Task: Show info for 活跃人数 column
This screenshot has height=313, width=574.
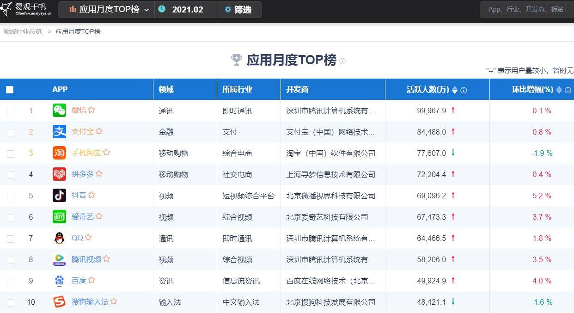Action: [464, 90]
